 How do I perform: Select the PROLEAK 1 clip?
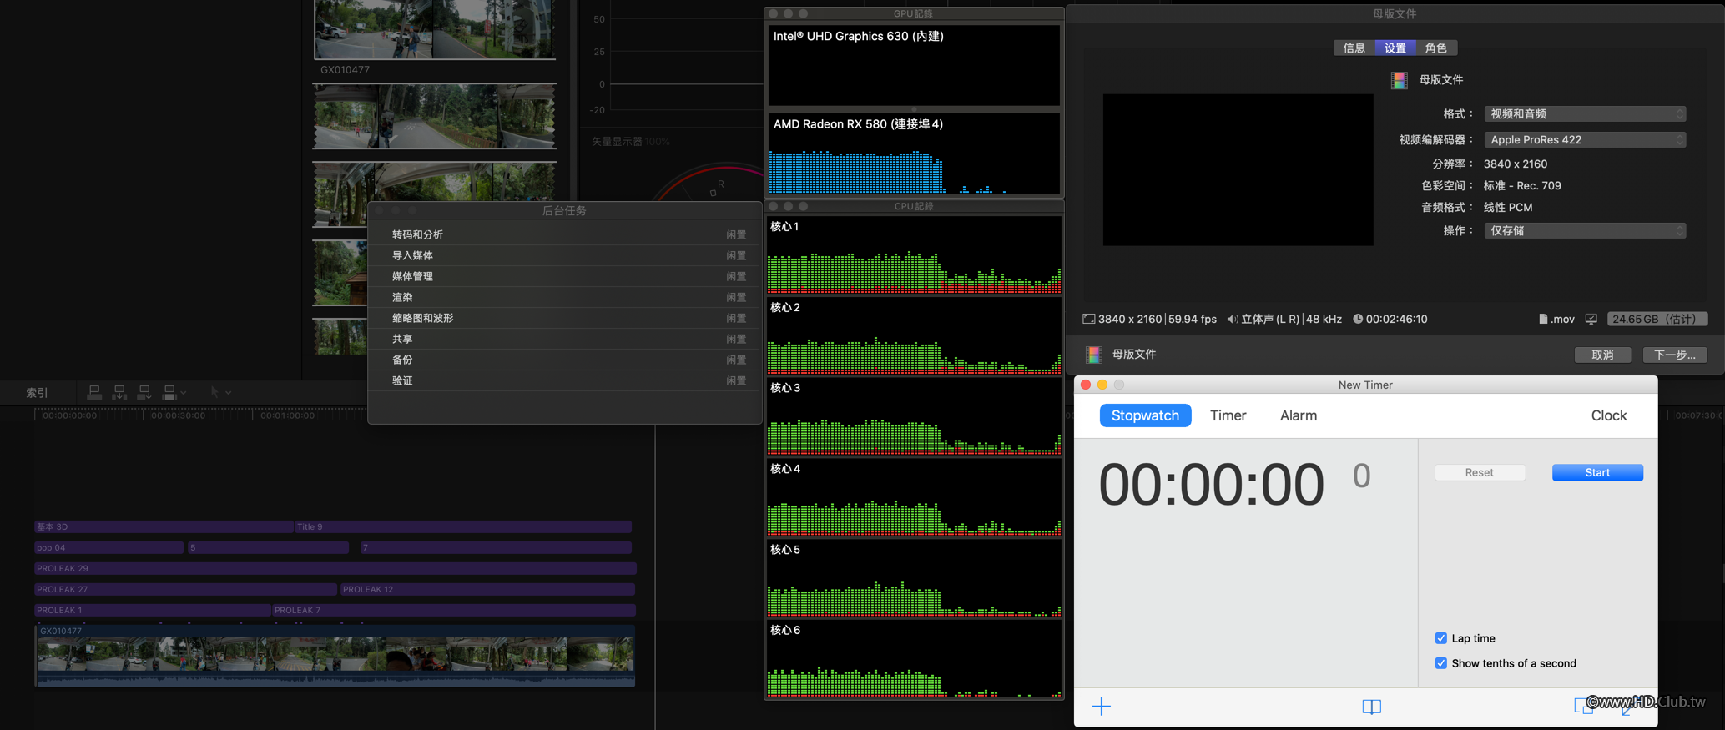click(x=153, y=610)
